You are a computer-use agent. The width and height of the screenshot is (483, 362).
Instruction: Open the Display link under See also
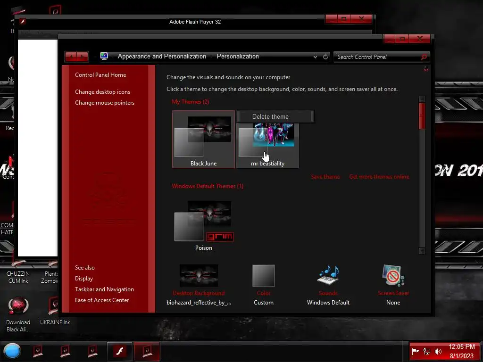(x=84, y=278)
